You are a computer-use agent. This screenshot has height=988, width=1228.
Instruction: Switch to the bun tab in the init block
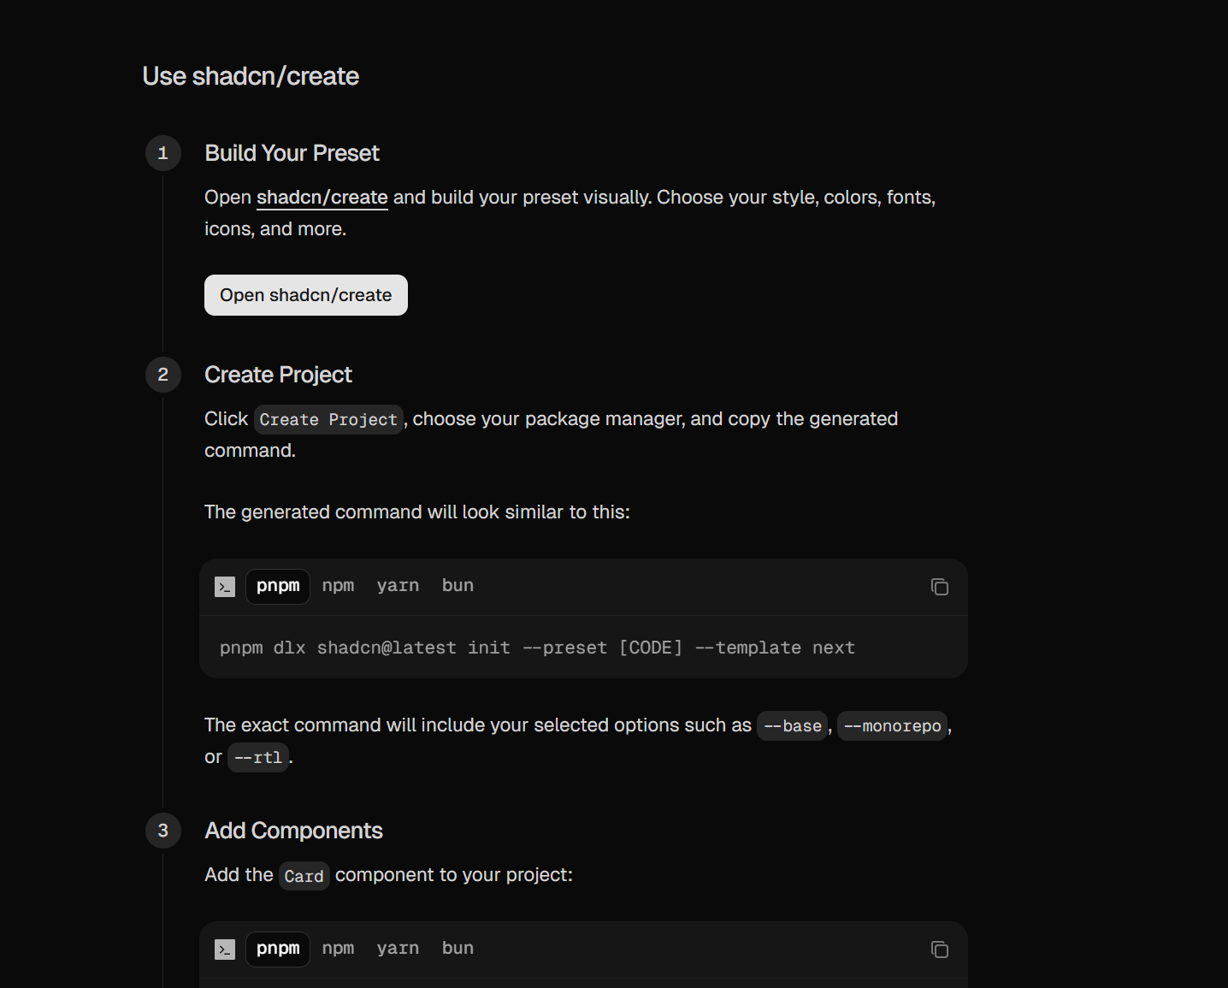click(458, 585)
